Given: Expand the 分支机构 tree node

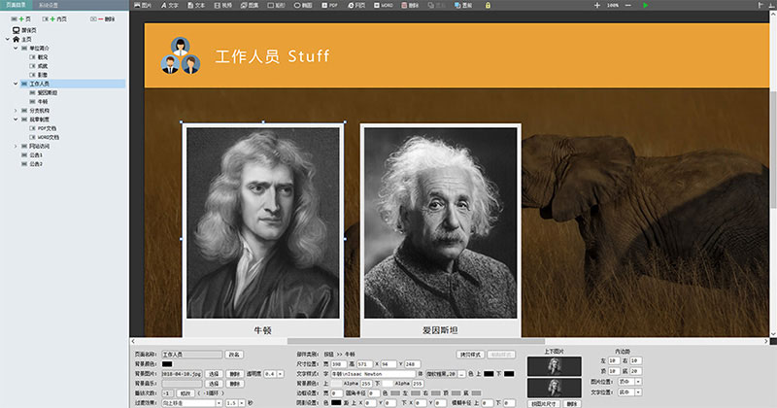Looking at the screenshot, I should tap(17, 111).
